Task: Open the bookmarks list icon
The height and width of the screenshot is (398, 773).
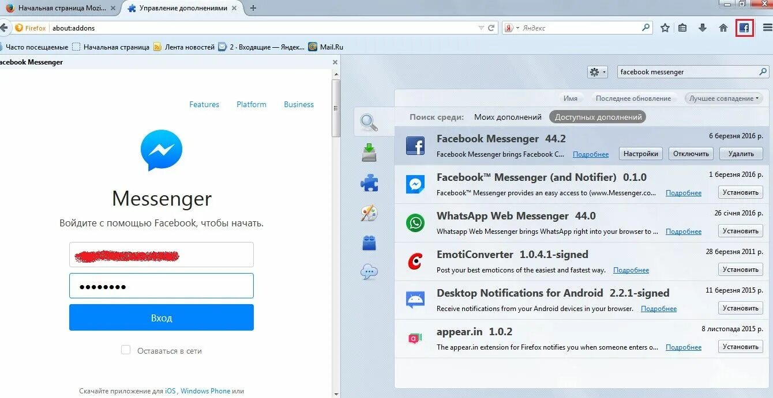Action: (682, 28)
